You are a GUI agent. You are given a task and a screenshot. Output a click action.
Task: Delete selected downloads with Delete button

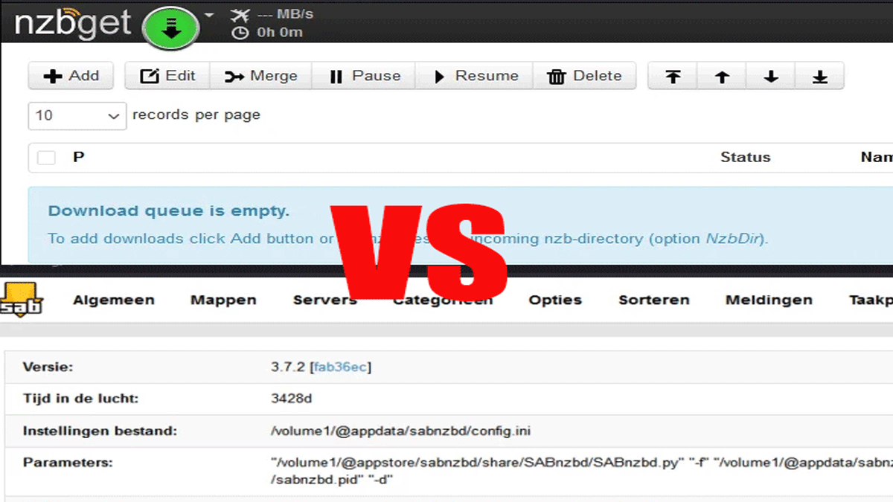[x=584, y=77]
